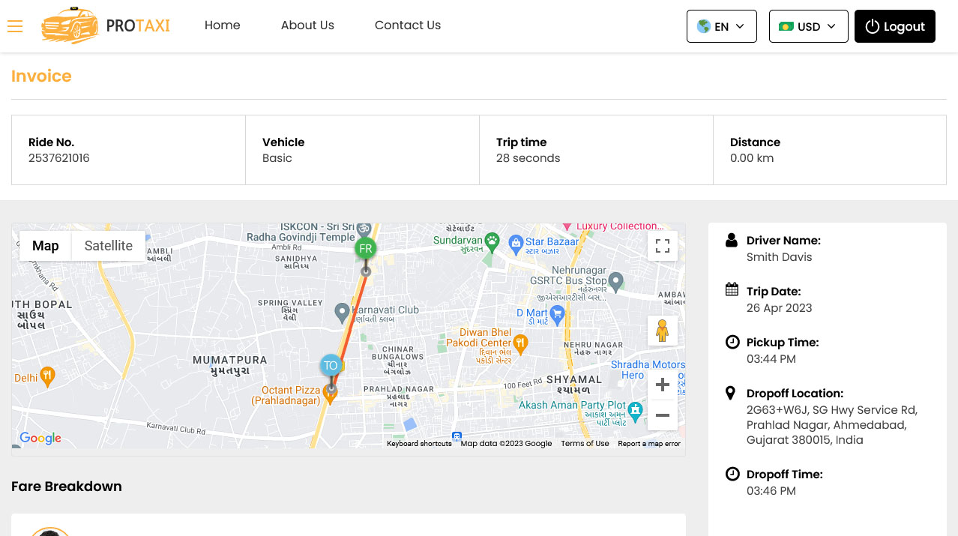Select the Street View pegman
Screen dimensions: 958x536
tap(663, 331)
